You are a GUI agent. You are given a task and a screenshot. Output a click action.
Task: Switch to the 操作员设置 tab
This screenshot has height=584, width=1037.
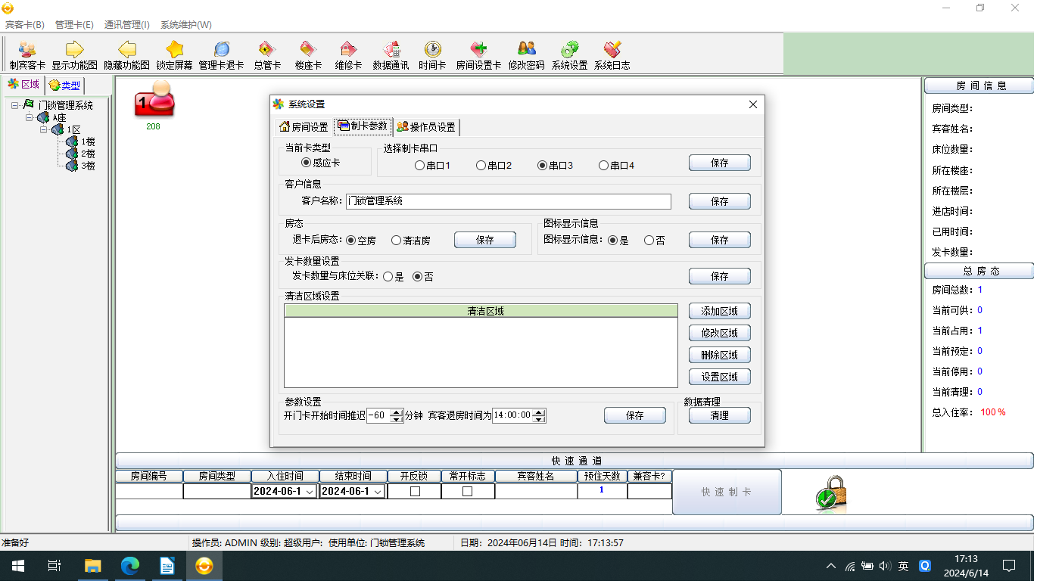point(428,127)
